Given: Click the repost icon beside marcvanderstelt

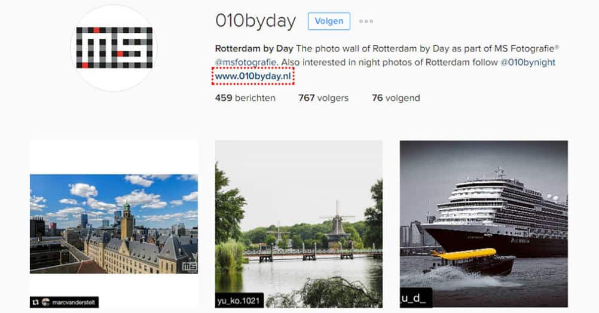Looking at the screenshot, I should (35, 302).
